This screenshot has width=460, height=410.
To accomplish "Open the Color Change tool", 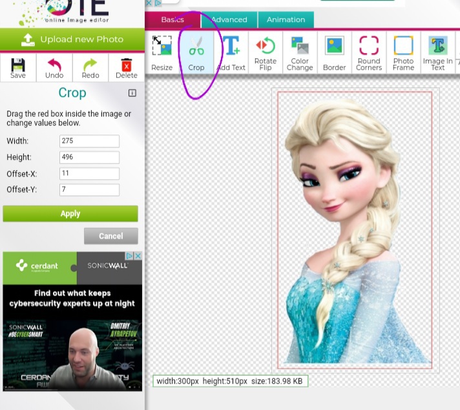I will [300, 52].
